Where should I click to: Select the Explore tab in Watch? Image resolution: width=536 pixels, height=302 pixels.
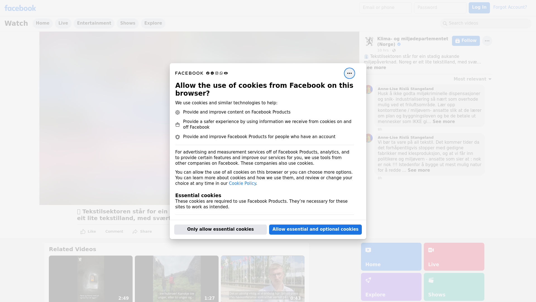[153, 23]
